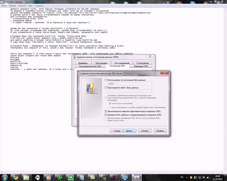Uncheck Значения Null, шаблоны и предупреждения ANSI

coord(106,115)
